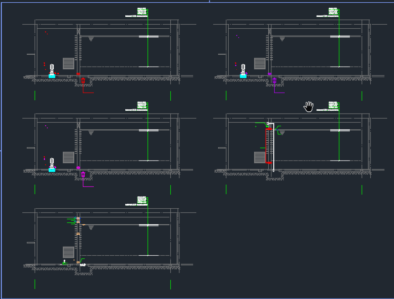
Task: Pick louver grille in middle-left section
Action: point(68,157)
